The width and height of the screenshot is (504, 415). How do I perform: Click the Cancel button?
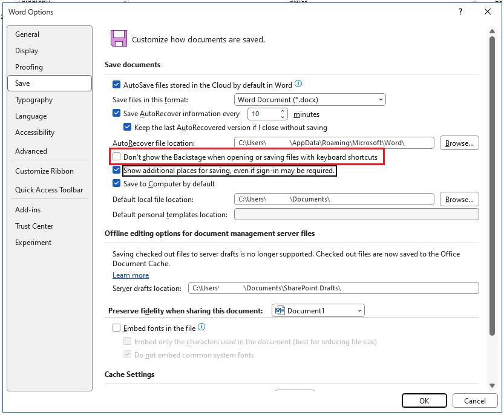point(475,401)
